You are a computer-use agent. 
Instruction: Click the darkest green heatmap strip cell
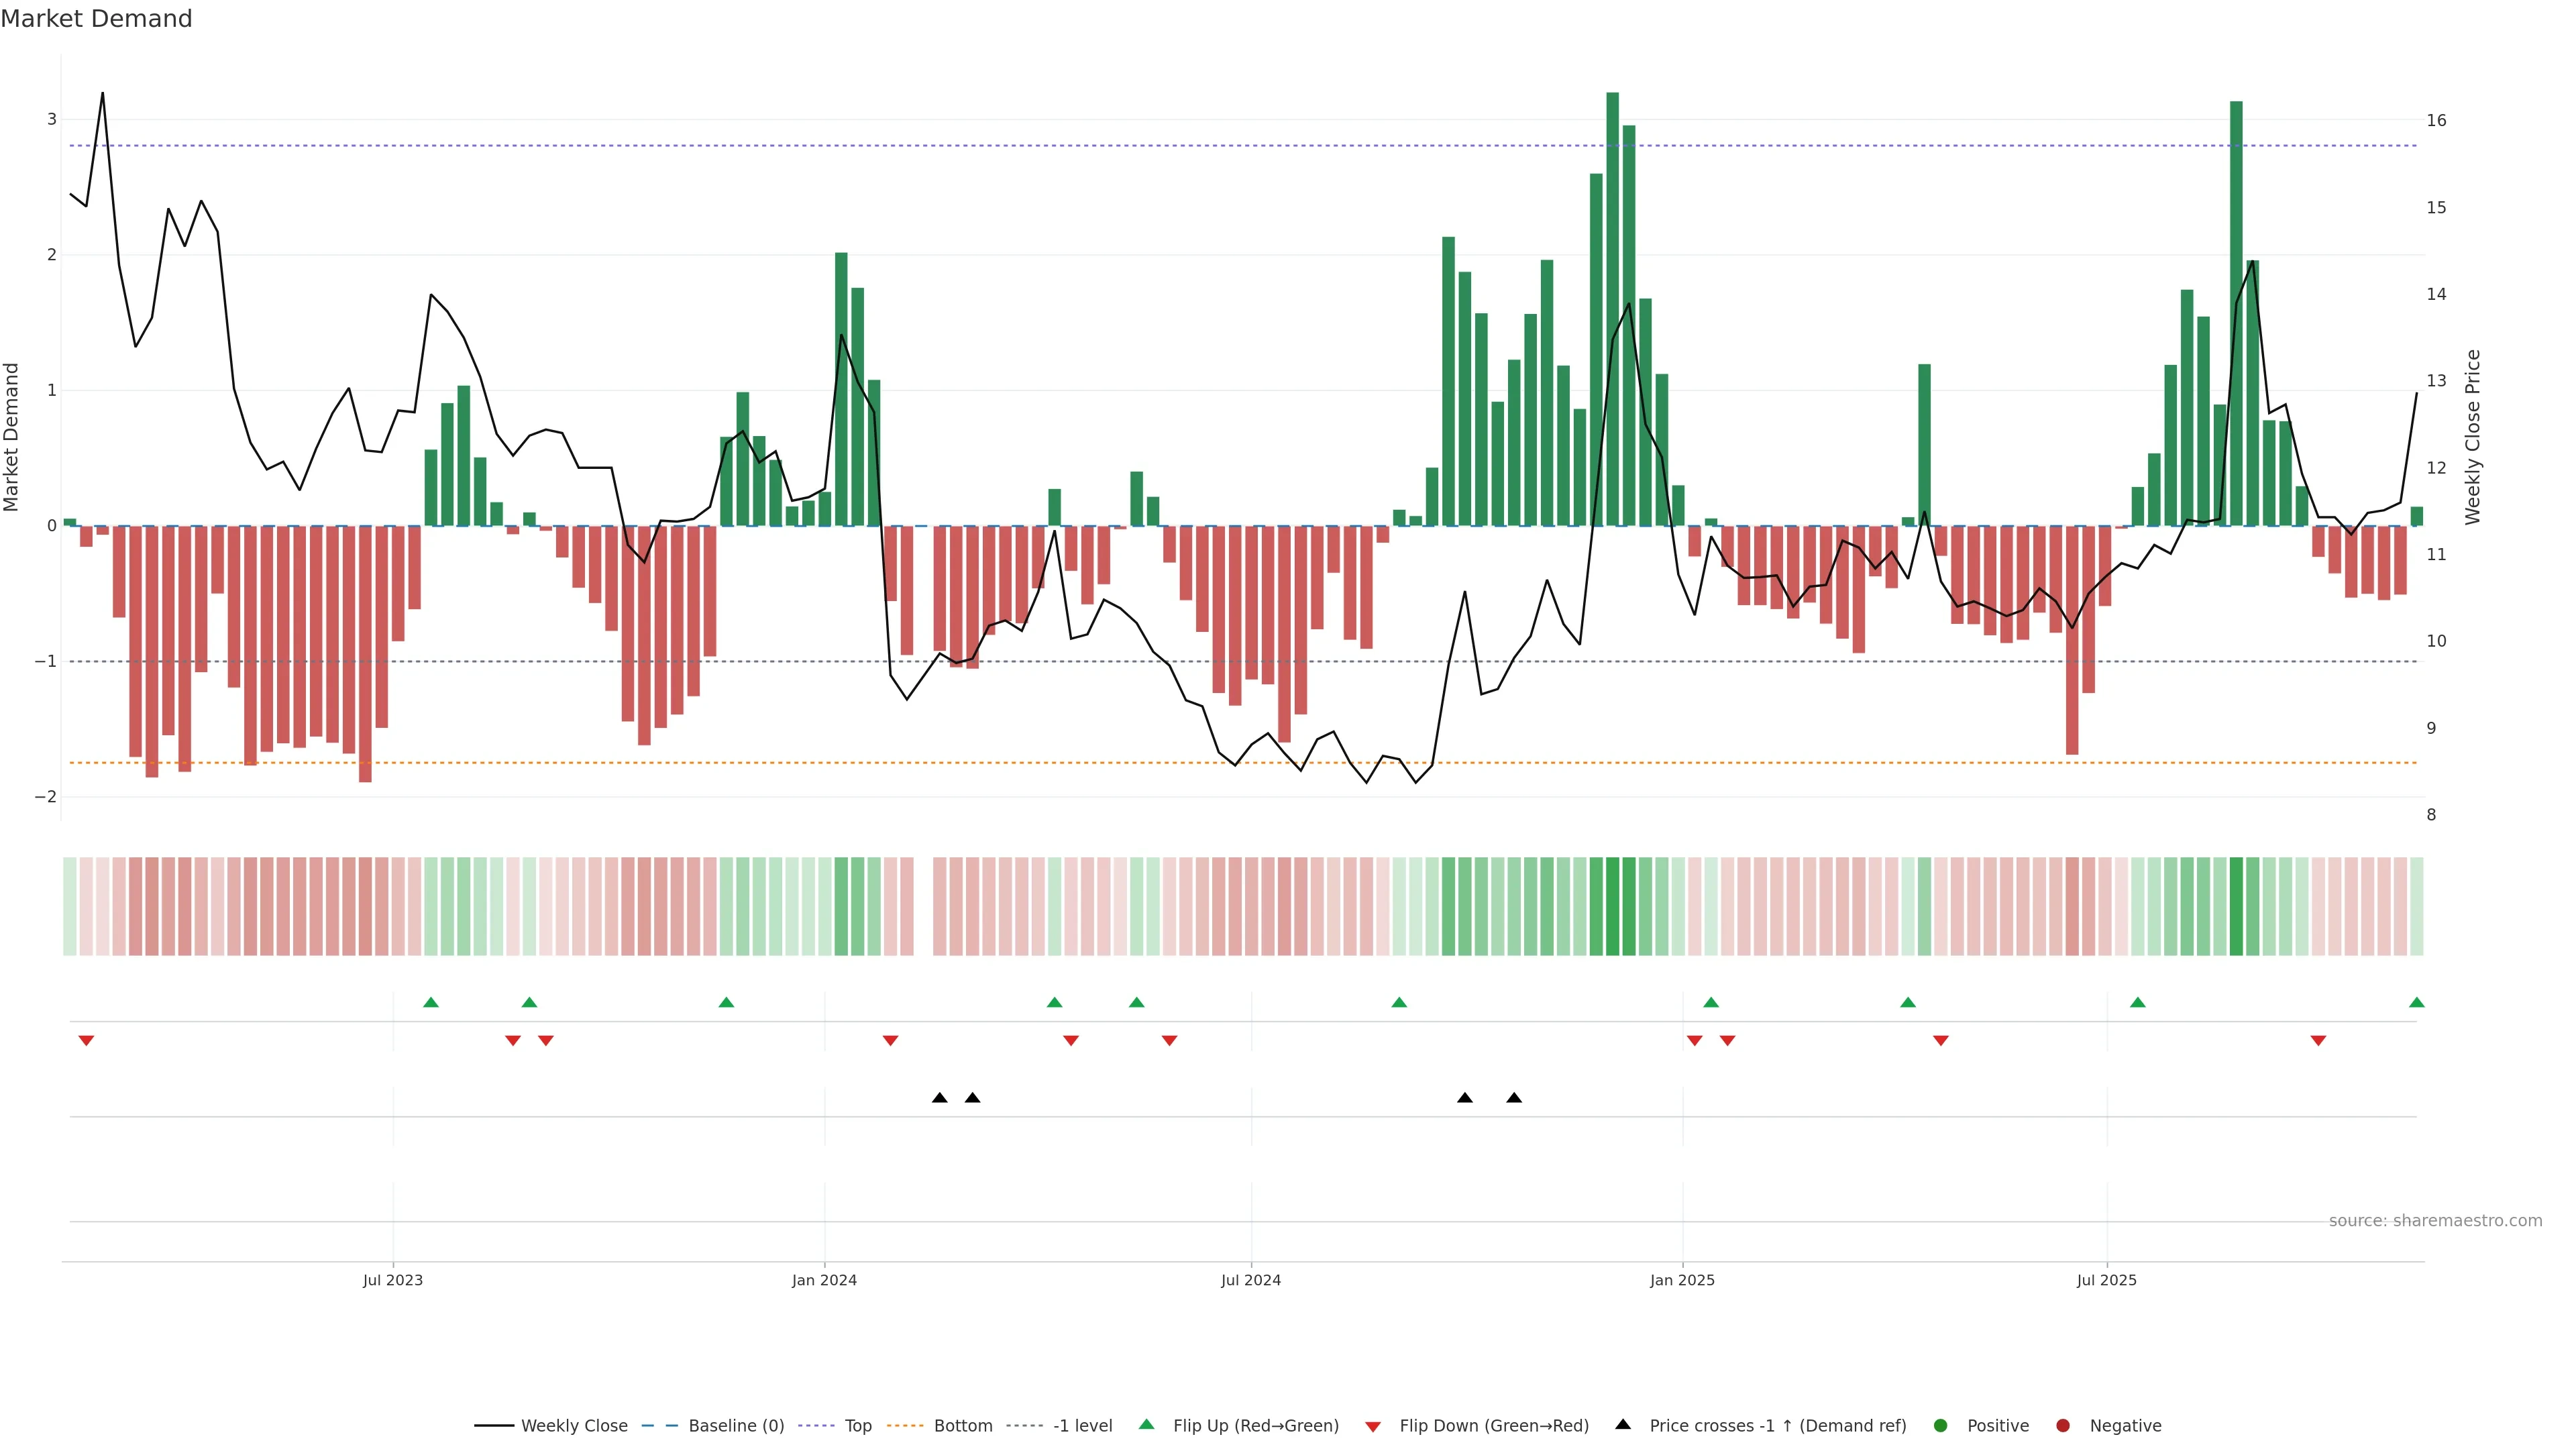1612,906
